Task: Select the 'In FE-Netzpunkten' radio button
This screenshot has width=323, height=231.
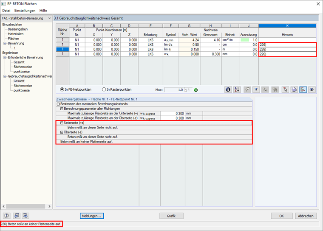Action: click(x=62, y=89)
